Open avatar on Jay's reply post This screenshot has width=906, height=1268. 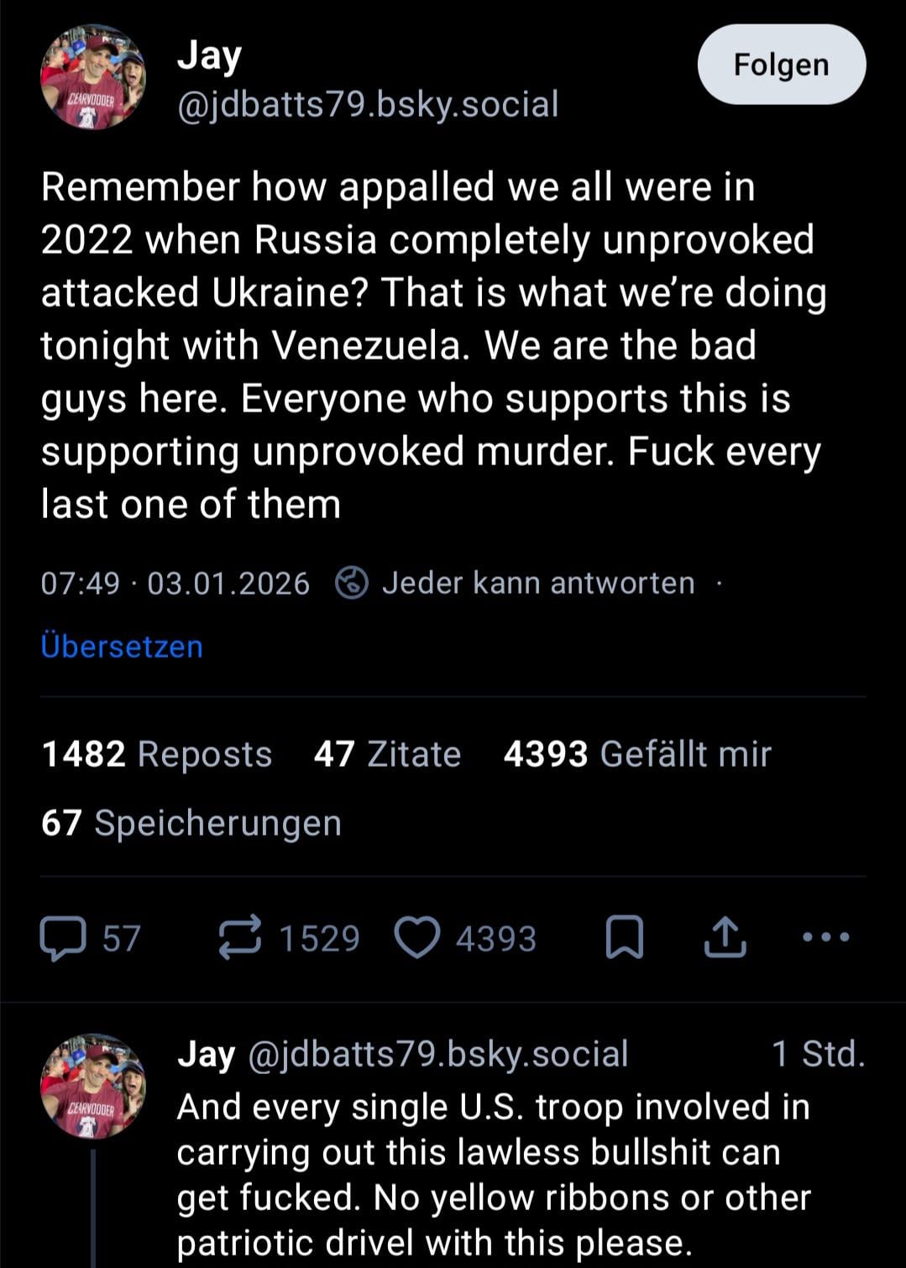point(93,1086)
